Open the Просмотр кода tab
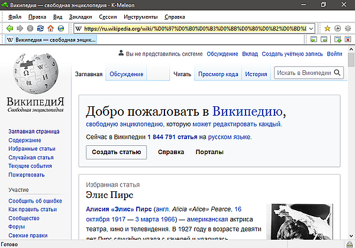This screenshot has width=355, height=248. pyautogui.click(x=218, y=74)
